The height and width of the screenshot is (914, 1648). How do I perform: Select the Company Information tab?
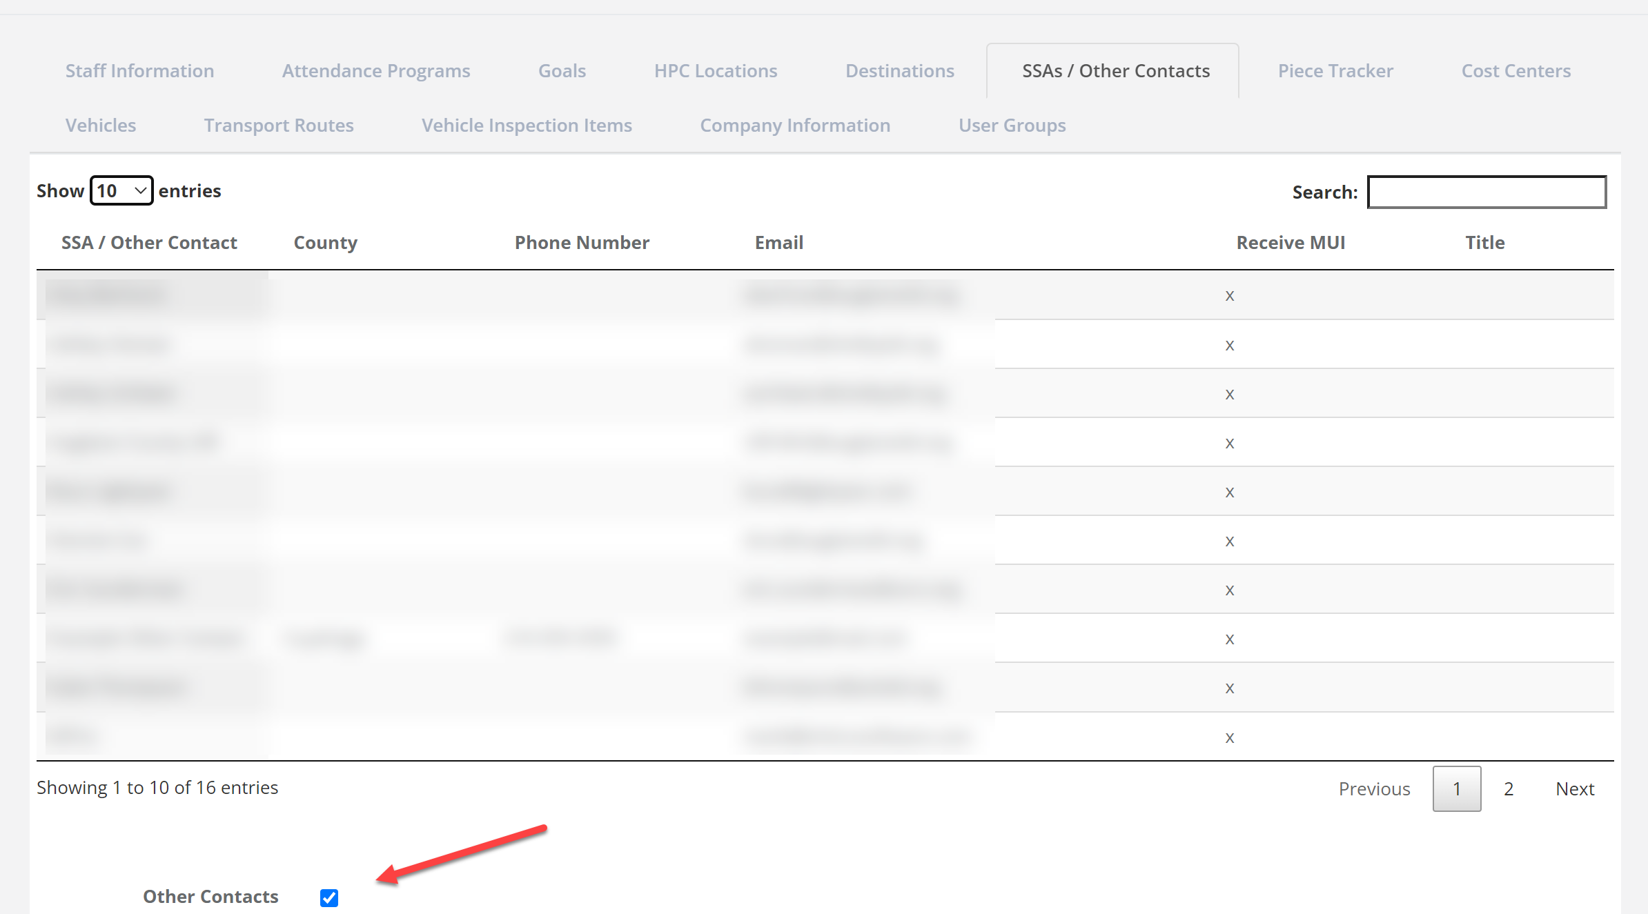(795, 125)
